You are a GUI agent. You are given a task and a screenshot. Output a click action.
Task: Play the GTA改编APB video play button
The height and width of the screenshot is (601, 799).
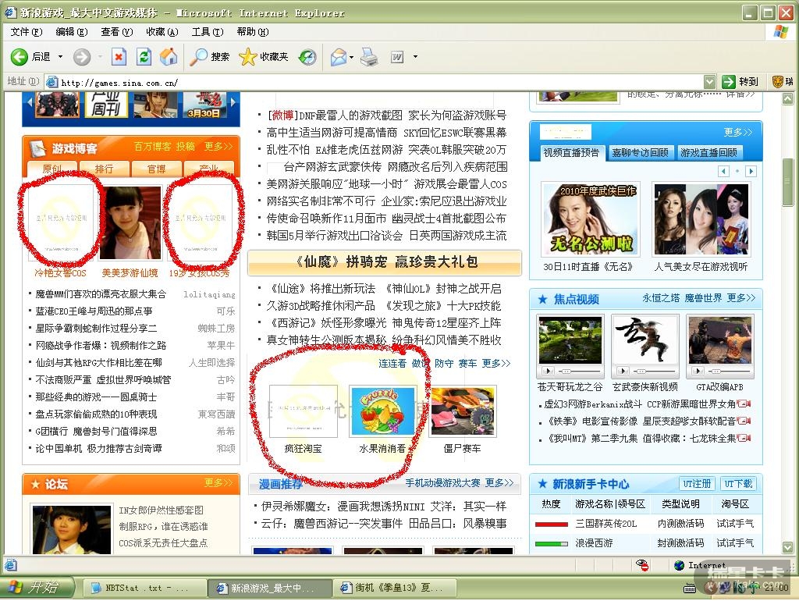(698, 371)
